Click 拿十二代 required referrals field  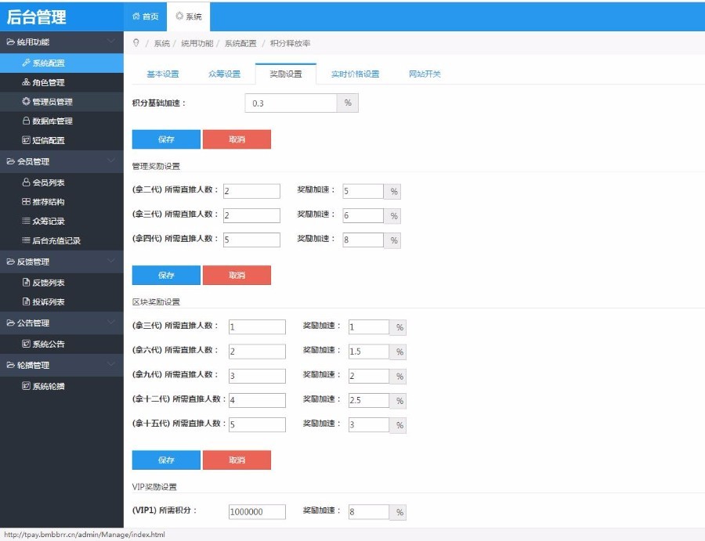tap(257, 400)
